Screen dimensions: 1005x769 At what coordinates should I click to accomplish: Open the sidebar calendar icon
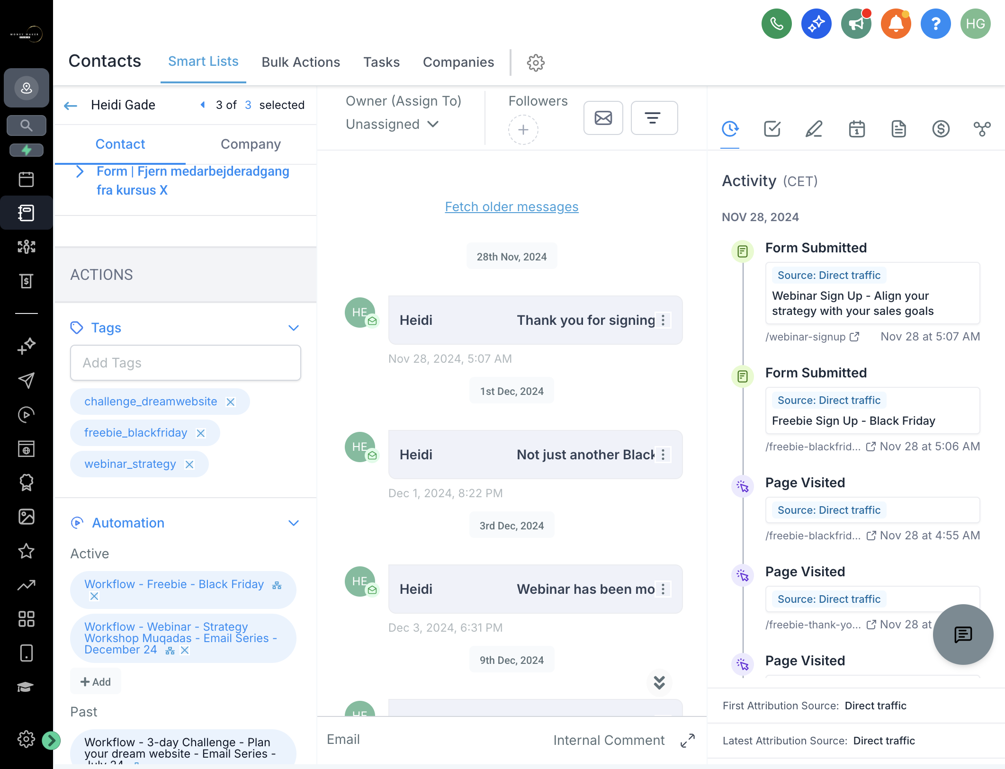(27, 179)
